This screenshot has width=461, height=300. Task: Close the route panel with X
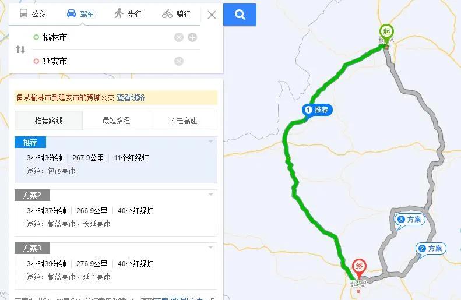coord(212,15)
